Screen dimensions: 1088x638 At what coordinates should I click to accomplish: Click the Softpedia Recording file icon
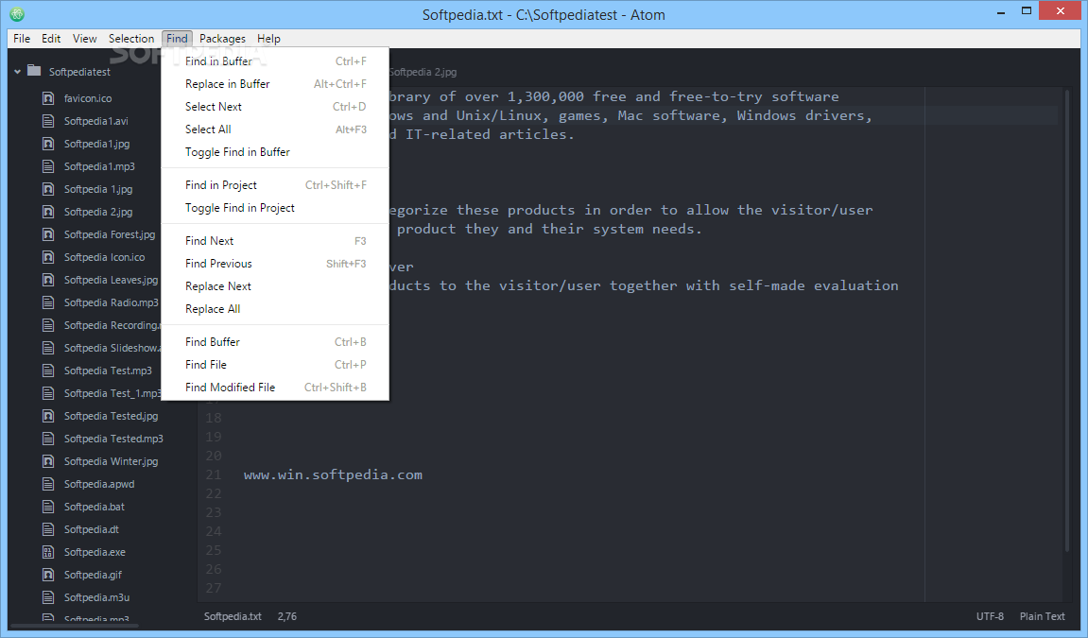point(48,325)
